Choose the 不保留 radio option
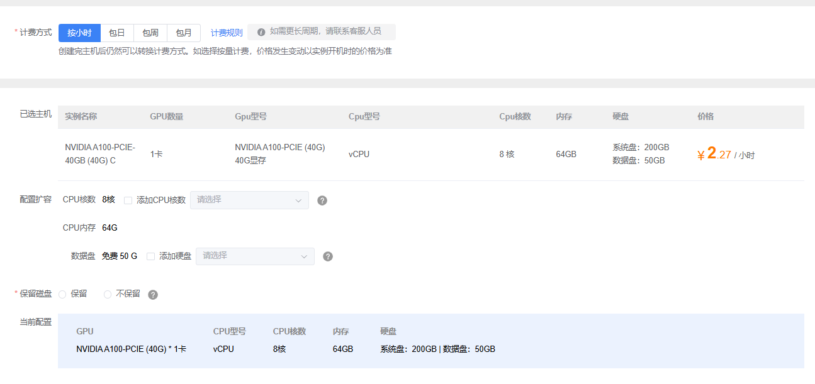The image size is (815, 384). point(108,294)
